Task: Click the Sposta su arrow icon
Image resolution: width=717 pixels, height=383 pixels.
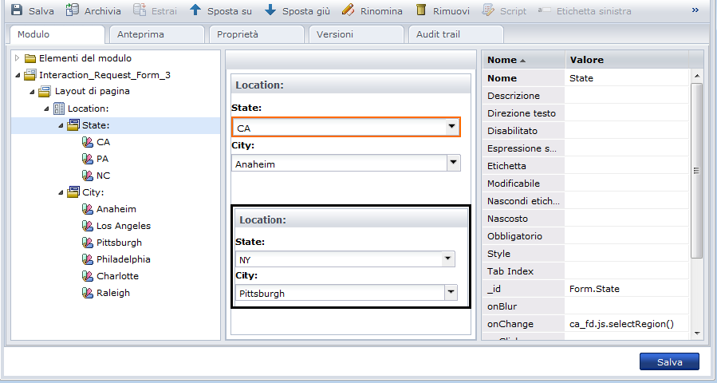Action: pos(195,11)
